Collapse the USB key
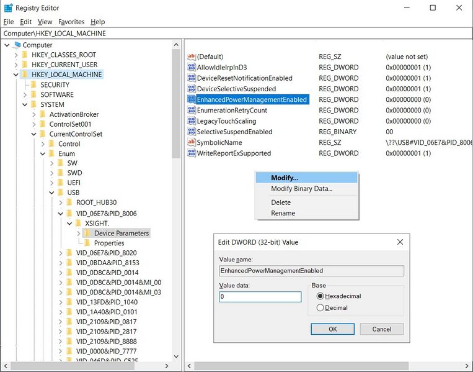 click(51, 193)
